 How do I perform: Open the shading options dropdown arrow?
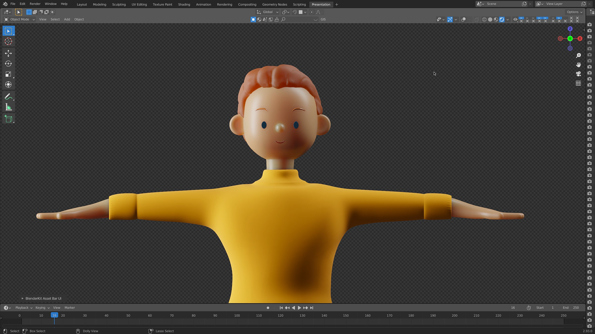click(508, 19)
